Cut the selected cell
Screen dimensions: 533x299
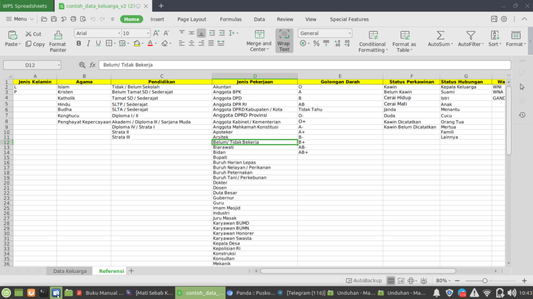[x=33, y=34]
